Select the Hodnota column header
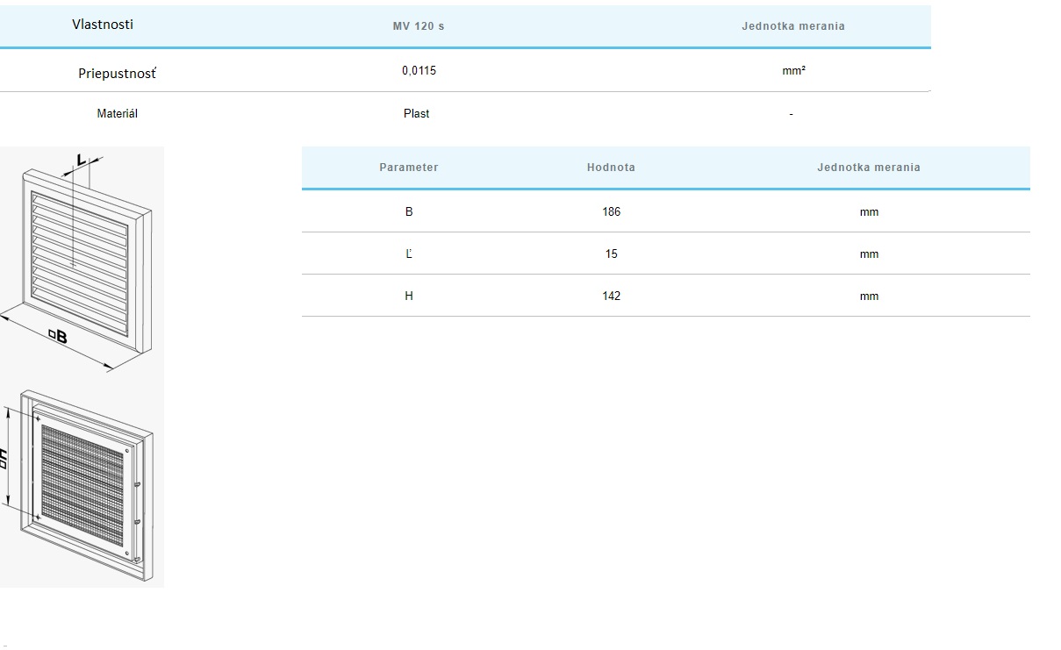 (611, 167)
